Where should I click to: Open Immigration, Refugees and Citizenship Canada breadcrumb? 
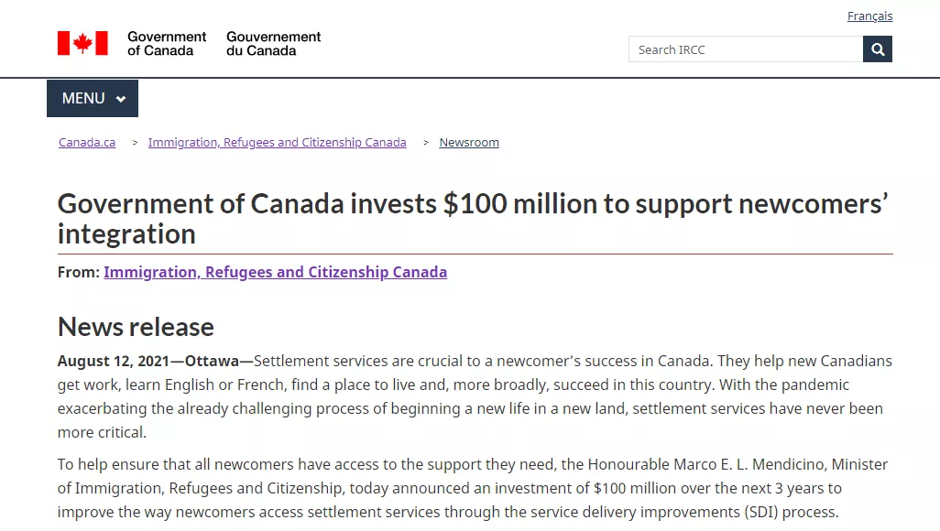click(277, 143)
